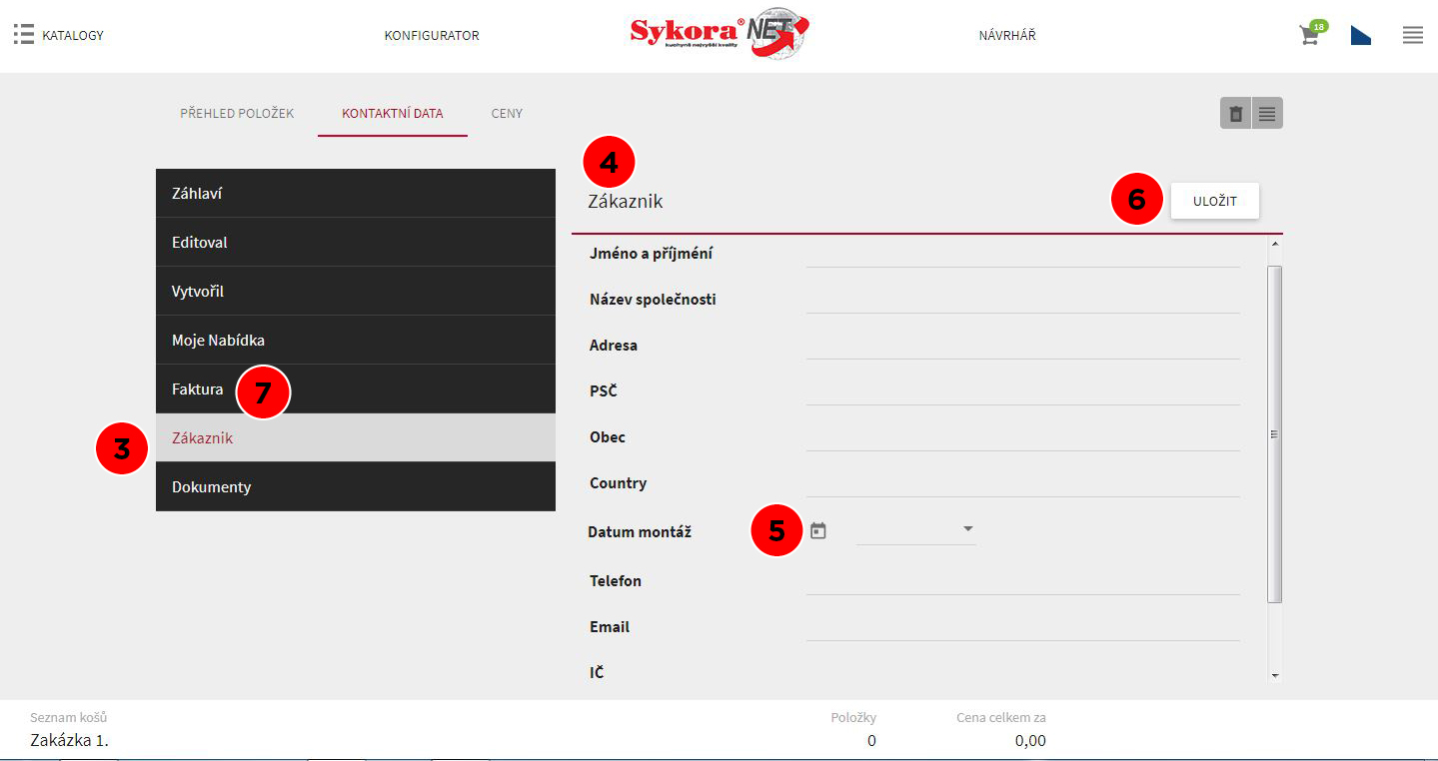Open the Konfigurator menu item
The width and height of the screenshot is (1438, 761).
pos(432,36)
